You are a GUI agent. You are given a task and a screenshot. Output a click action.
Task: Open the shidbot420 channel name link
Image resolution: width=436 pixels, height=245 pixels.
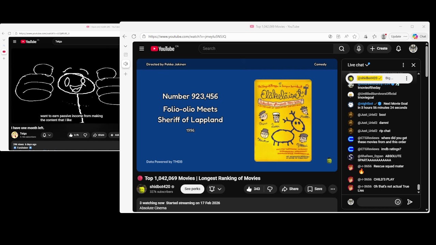pos(160,187)
